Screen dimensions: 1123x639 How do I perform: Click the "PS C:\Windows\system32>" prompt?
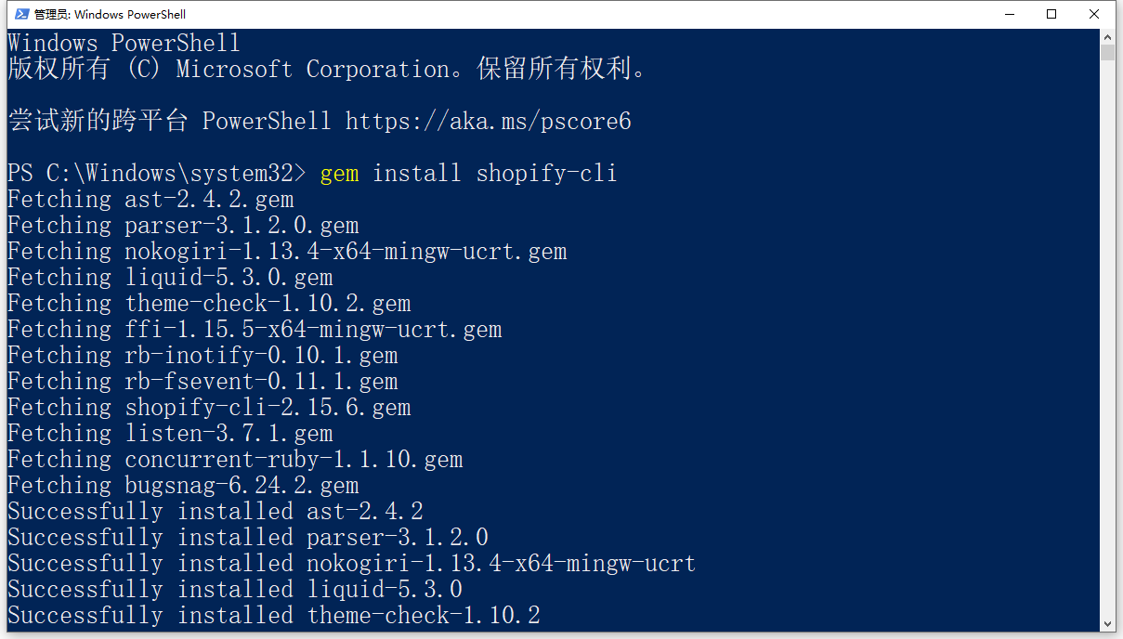[156, 174]
